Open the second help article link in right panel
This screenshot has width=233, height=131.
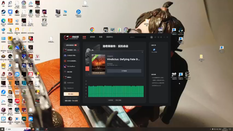coord(158,80)
